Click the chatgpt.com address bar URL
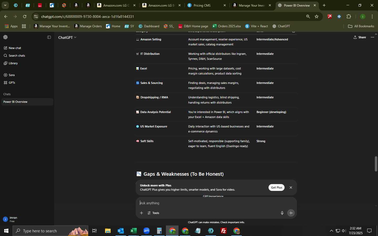The image size is (378, 236). point(88,17)
